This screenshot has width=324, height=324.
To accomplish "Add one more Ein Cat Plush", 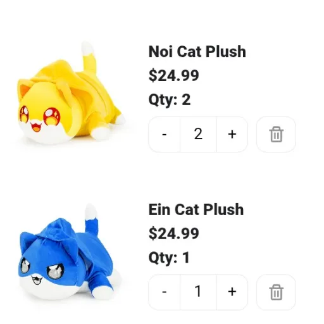I will pyautogui.click(x=232, y=292).
